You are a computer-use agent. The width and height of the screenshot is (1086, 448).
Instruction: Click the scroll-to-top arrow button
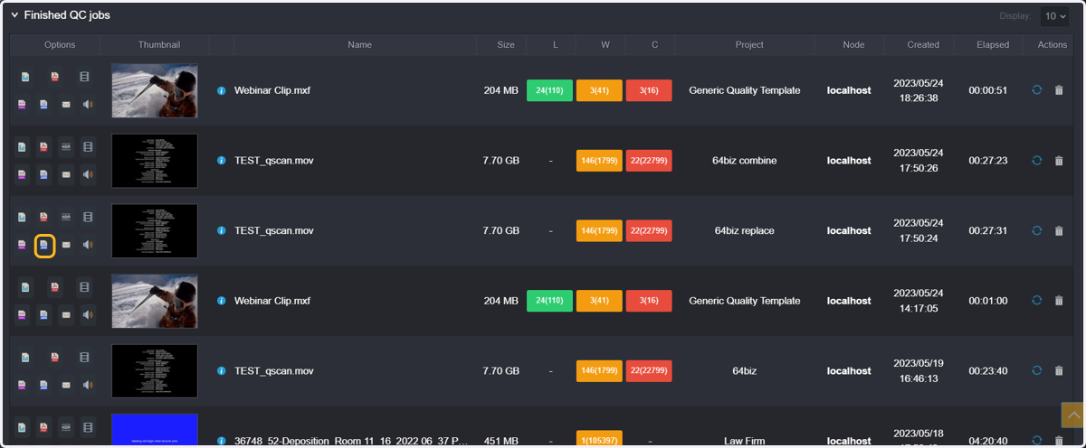click(1073, 415)
